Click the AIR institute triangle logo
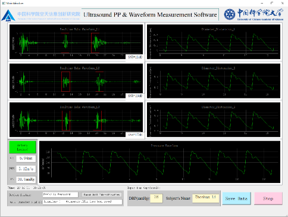 [x=8, y=15]
